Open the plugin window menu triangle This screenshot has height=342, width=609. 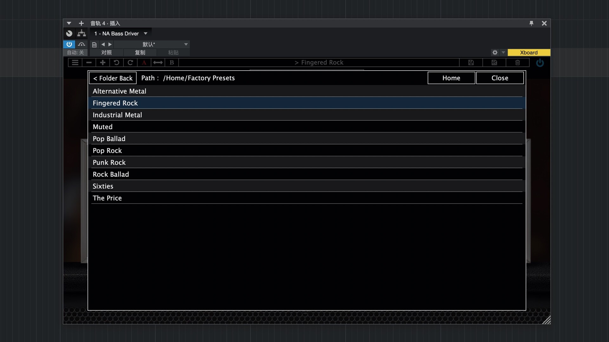pyautogui.click(x=69, y=23)
